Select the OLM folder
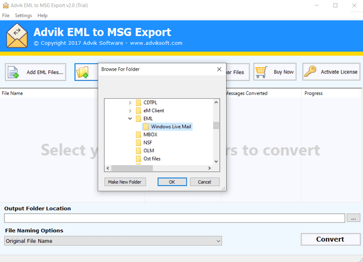The image size is (363, 262). (x=149, y=150)
